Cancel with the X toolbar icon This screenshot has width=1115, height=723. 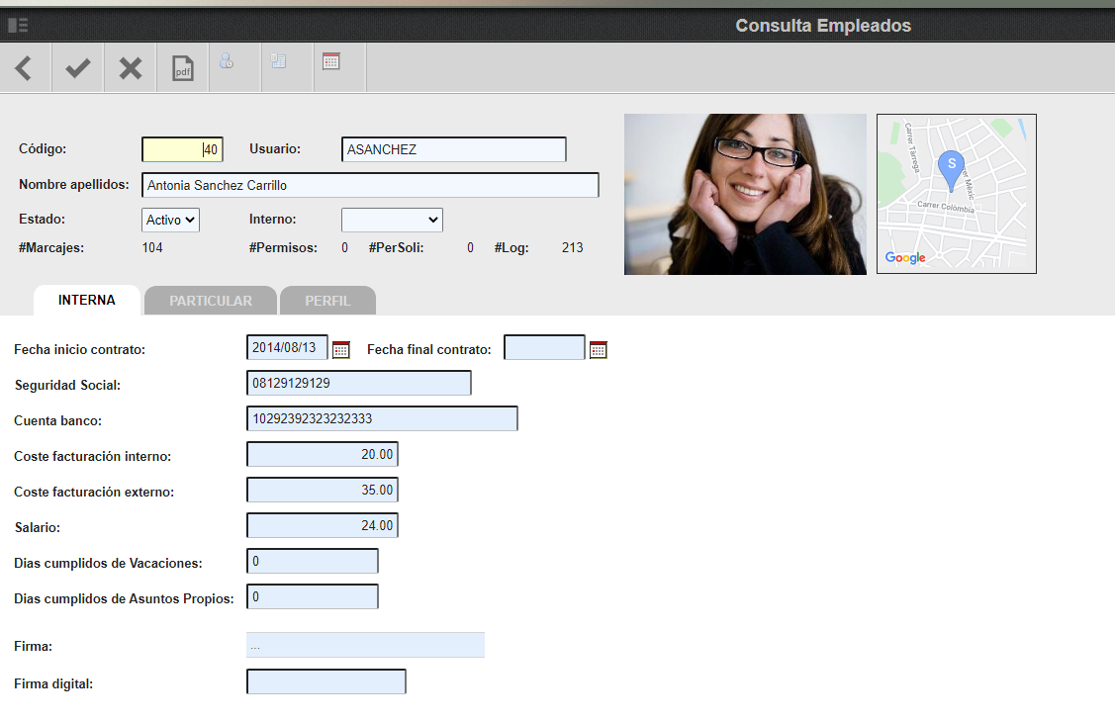click(x=131, y=68)
